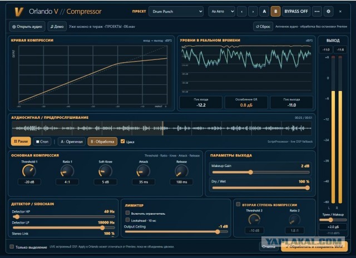
Task: Click the Threshold 2 value field -10 dB
Action: click(254, 230)
